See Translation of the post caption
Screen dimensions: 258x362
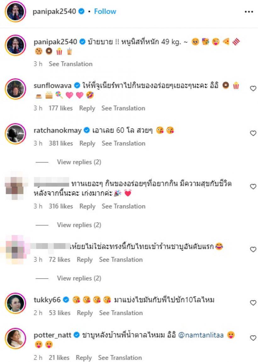coord(70,64)
